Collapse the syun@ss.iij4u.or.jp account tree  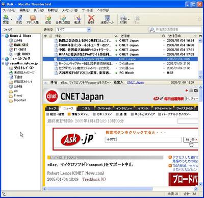[3, 63]
